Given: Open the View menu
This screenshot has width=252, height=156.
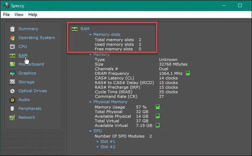Looking at the screenshot, I should (x=19, y=15).
